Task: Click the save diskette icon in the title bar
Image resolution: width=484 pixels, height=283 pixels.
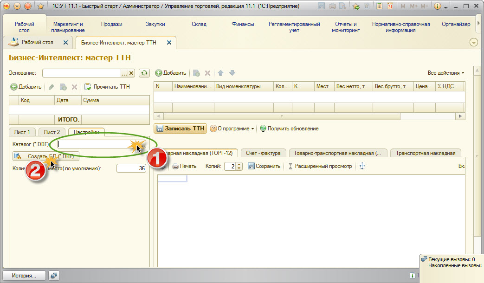Action: click(321, 6)
